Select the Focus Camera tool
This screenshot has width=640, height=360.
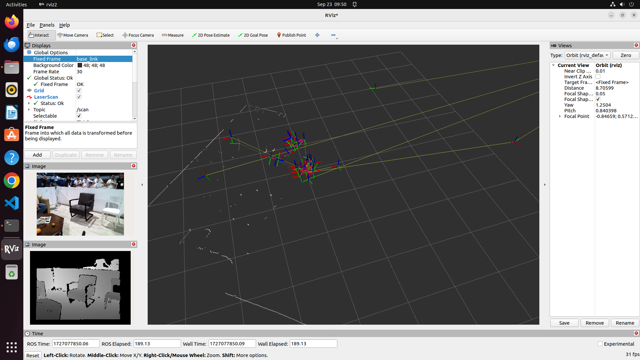[138, 35]
